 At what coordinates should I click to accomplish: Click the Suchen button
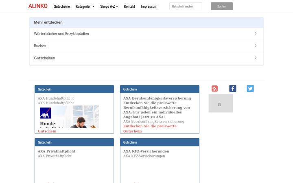coord(222,7)
